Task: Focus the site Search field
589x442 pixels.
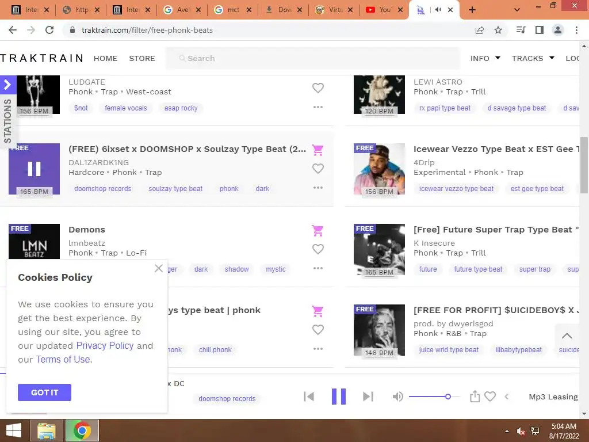Action: (312, 58)
